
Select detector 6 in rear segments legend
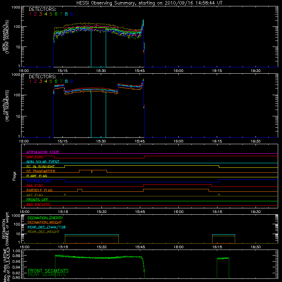(x=56, y=81)
